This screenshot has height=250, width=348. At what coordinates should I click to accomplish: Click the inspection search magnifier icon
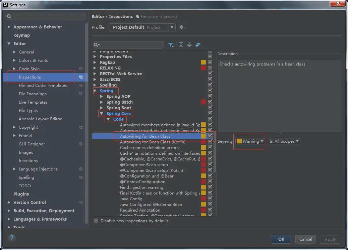[97, 45]
